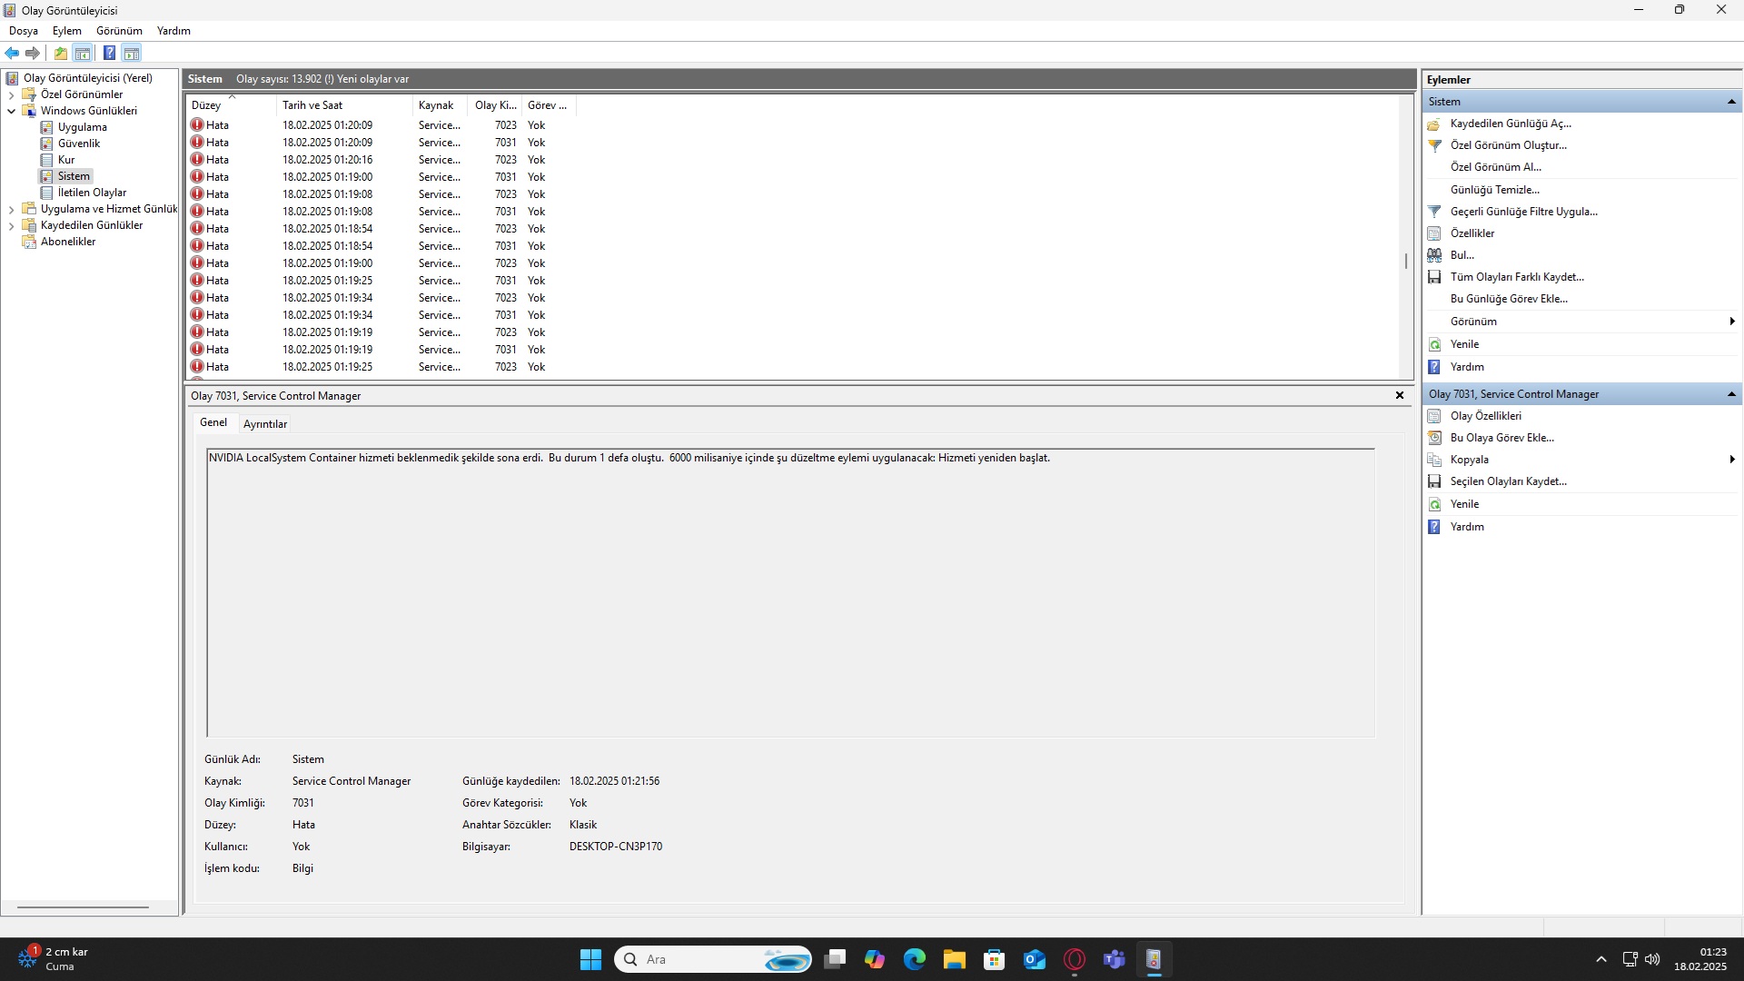Click 'Tüm Olayları Farklı Kaydet...' action
Viewport: 1744px width, 981px height.
(x=1516, y=277)
